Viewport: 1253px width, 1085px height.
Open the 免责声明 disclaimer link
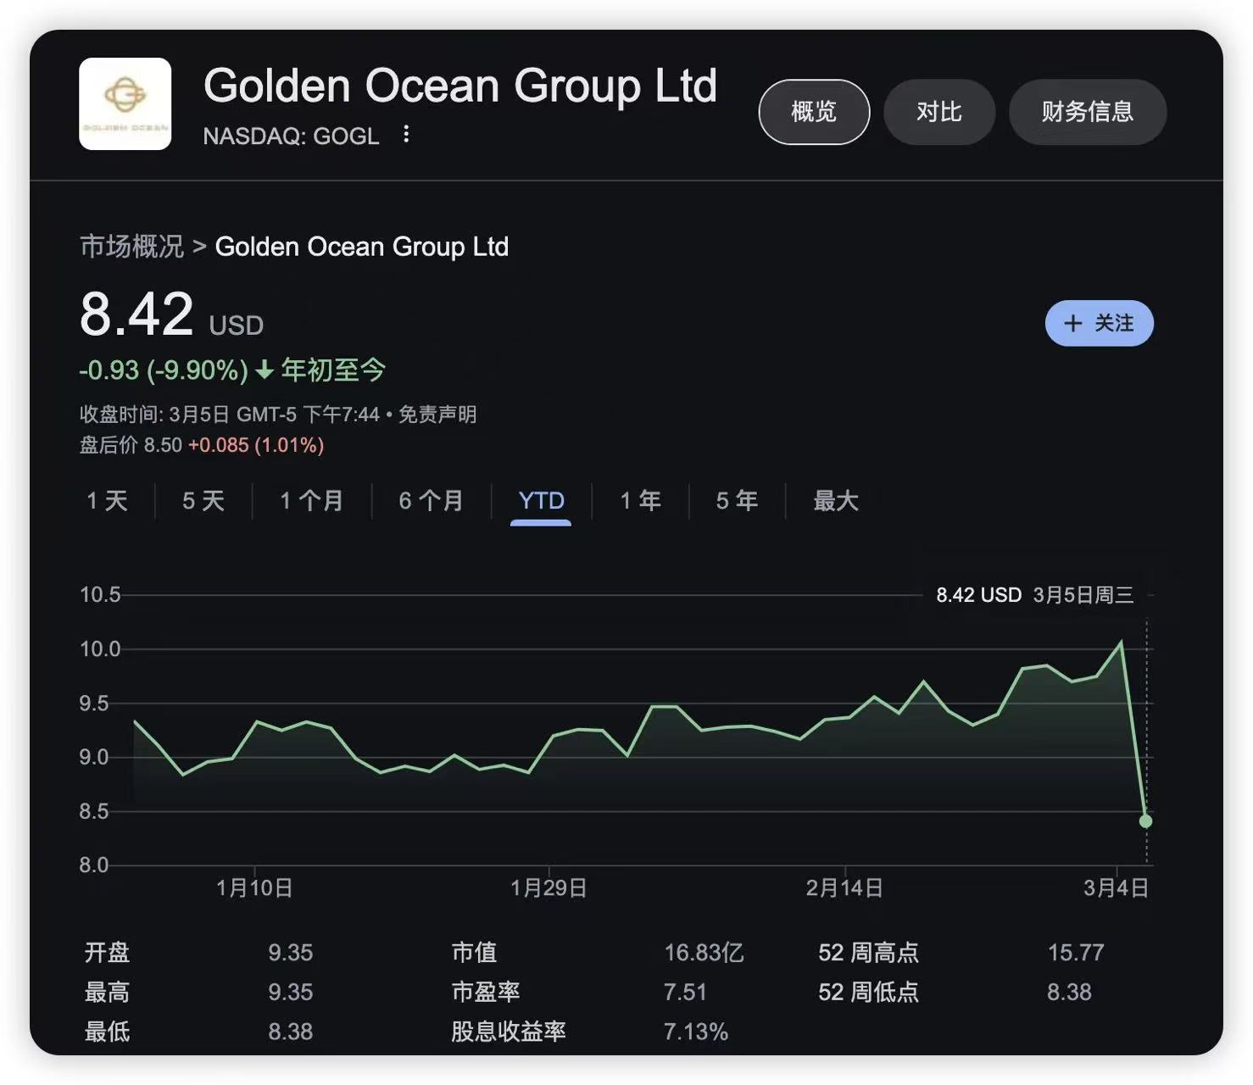(437, 415)
